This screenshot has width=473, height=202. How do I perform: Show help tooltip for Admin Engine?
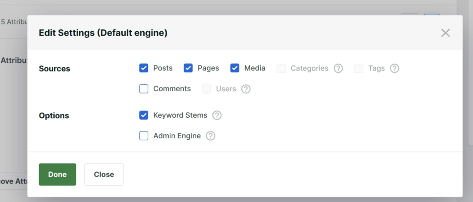[x=211, y=136]
